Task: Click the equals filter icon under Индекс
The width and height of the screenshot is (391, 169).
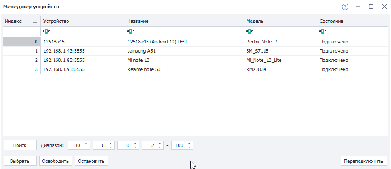Action: tap(8, 32)
